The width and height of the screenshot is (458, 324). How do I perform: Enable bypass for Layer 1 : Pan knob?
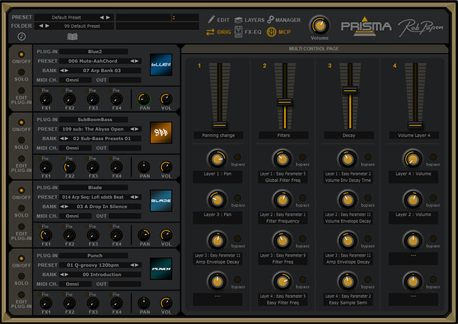click(238, 157)
